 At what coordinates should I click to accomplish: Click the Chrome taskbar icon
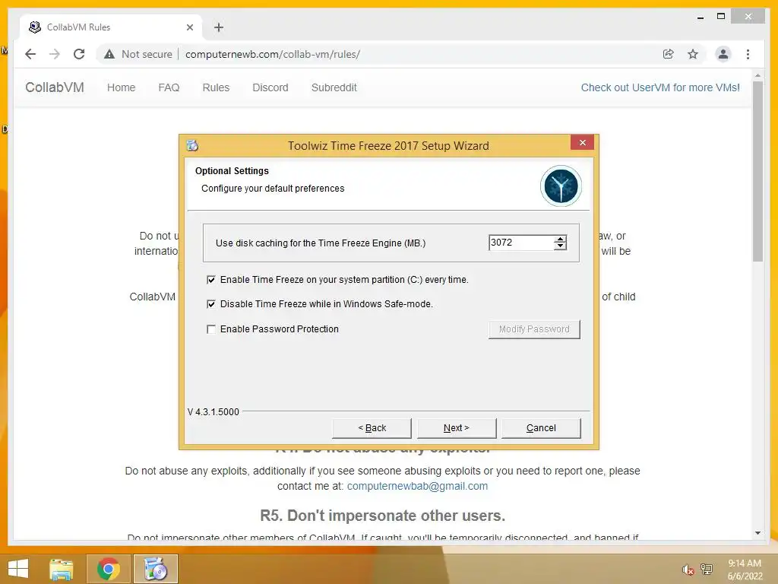(x=108, y=569)
